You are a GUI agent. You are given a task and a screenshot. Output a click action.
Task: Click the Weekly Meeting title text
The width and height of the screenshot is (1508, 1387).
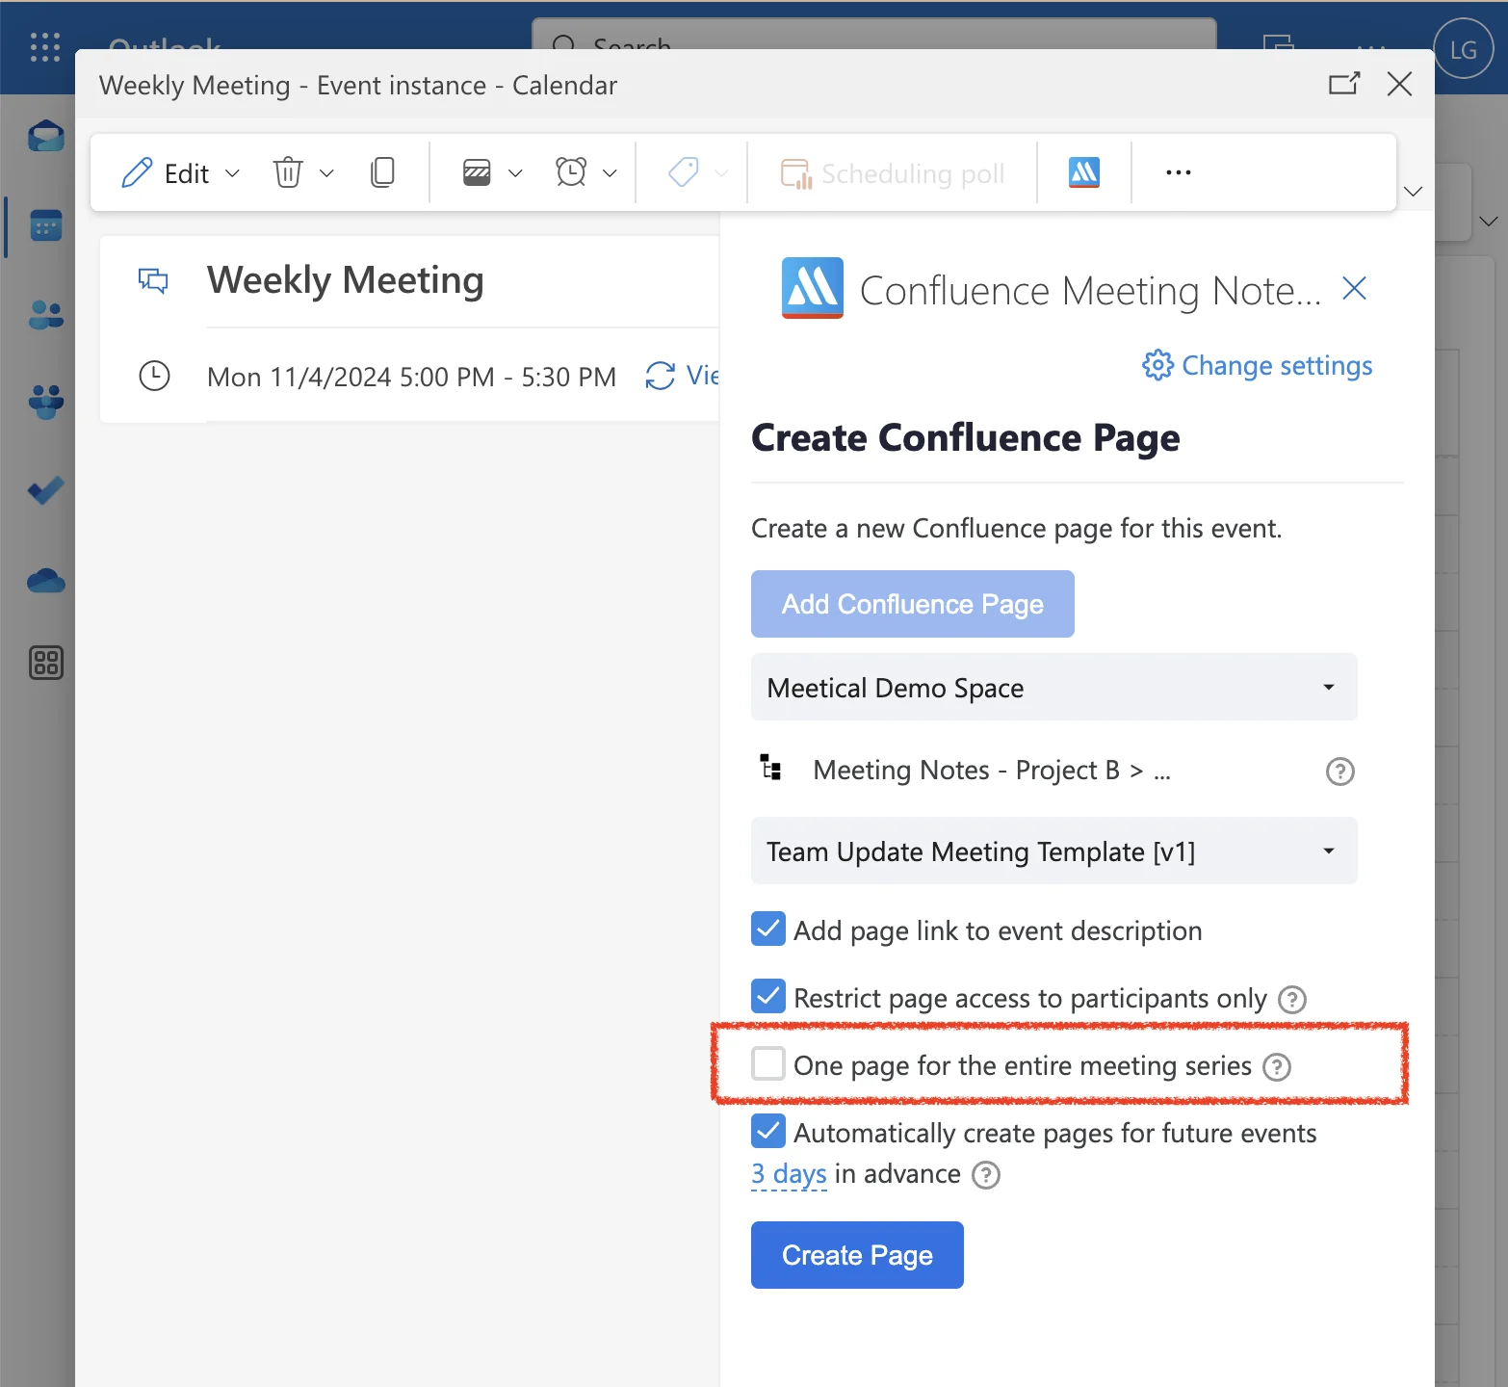click(345, 280)
